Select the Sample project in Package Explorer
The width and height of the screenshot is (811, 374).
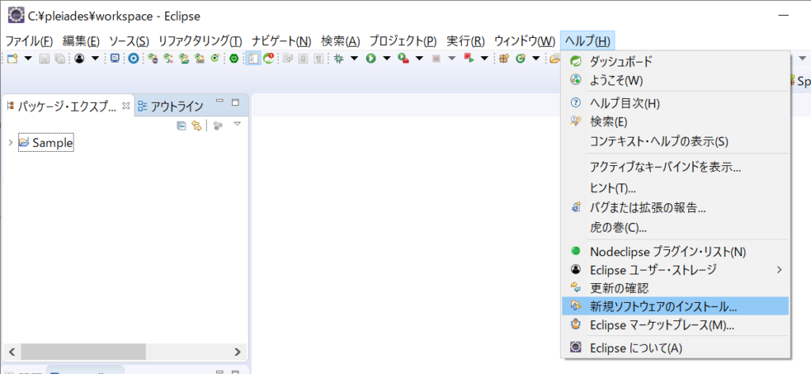point(46,142)
